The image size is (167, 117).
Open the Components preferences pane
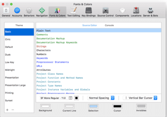click(122, 12)
